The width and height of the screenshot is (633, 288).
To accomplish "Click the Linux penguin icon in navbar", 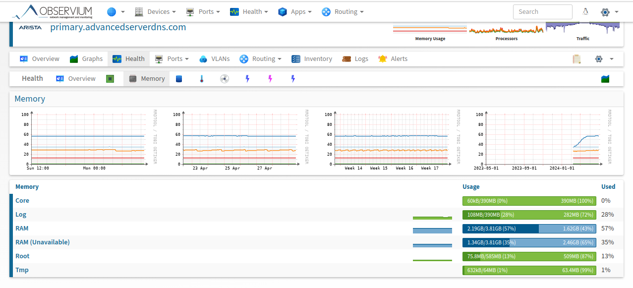I will click(585, 12).
